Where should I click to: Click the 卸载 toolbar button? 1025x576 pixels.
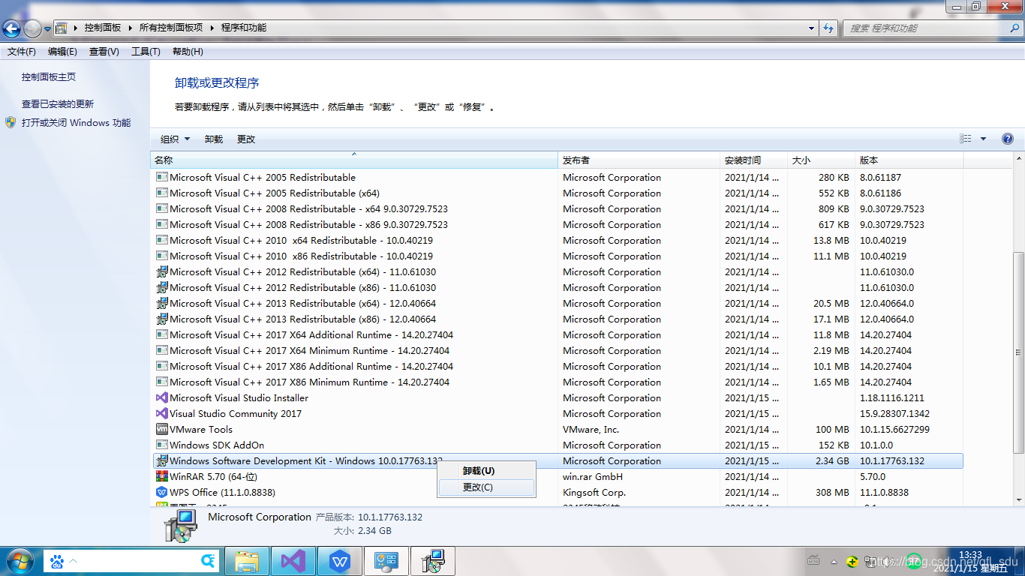click(x=214, y=139)
